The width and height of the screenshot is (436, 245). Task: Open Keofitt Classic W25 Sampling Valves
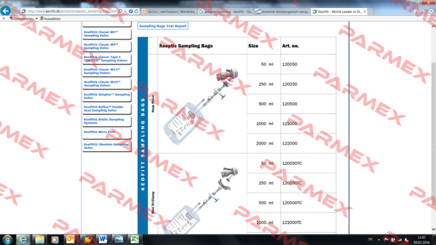point(107,84)
